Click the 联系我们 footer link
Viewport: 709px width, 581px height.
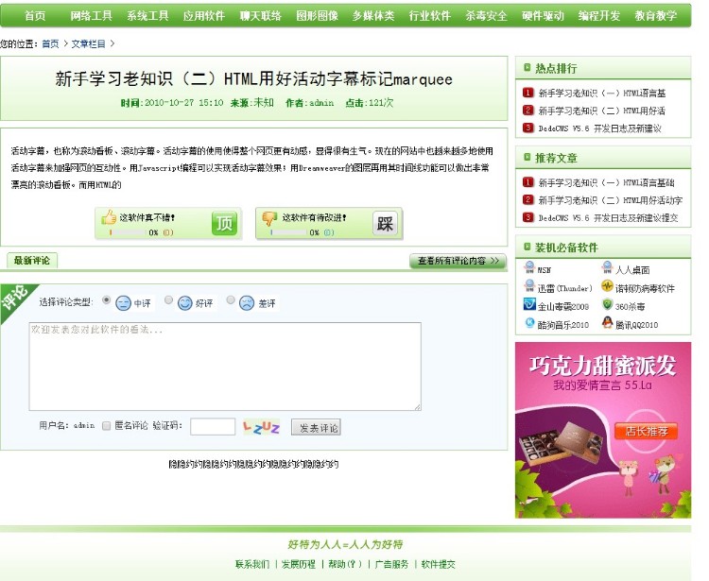click(252, 564)
